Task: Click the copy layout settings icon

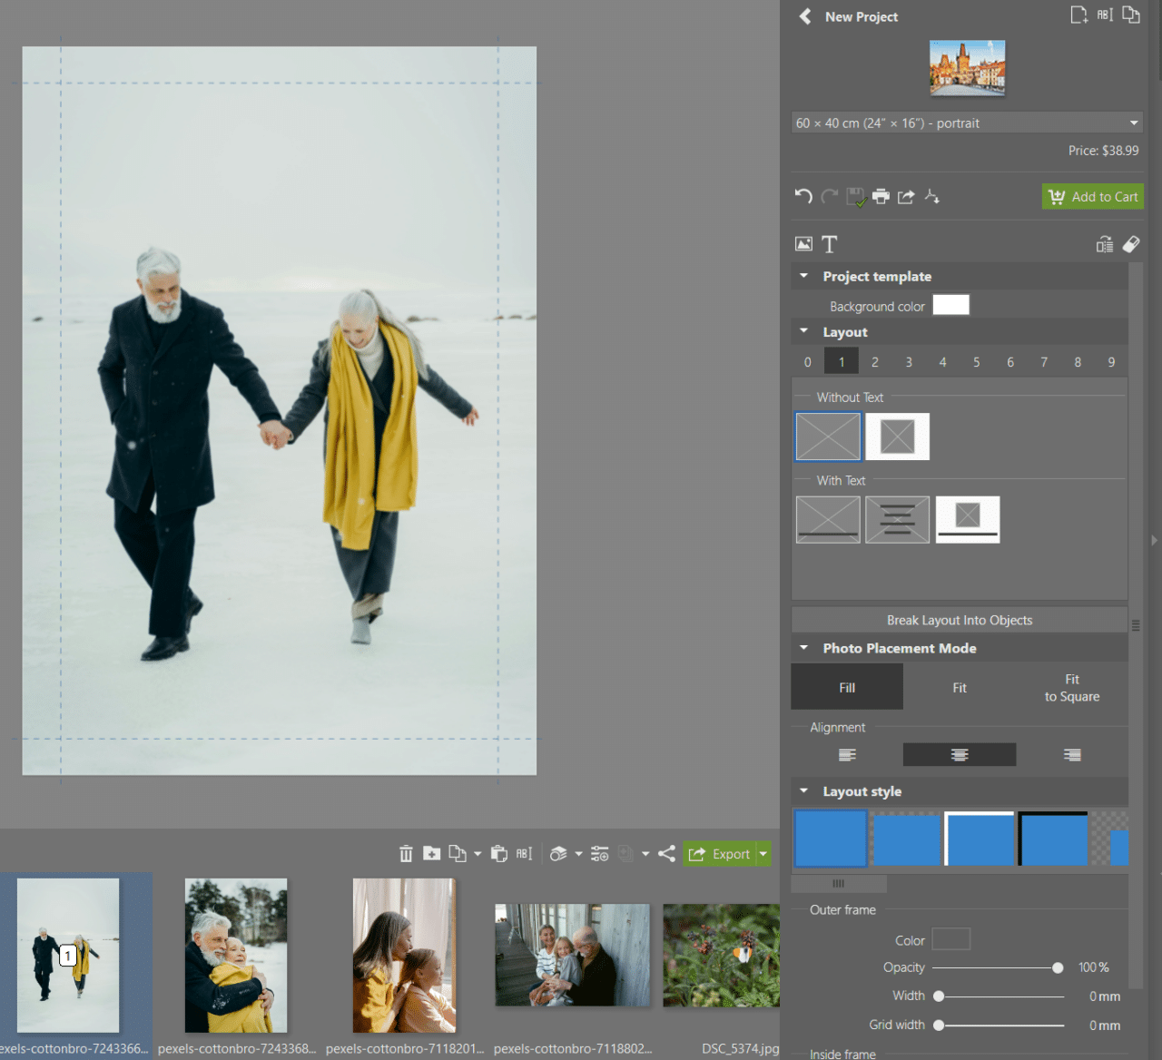Action: coord(1105,244)
